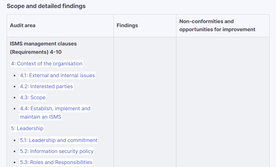The image size is (276, 167).
Task: Follow '5.3: Roles and Responsibilities' link
Action: coord(56,162)
